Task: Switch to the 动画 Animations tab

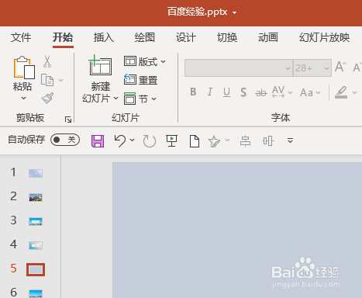Action: (268, 38)
